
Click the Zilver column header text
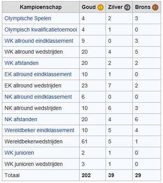tap(115, 7)
